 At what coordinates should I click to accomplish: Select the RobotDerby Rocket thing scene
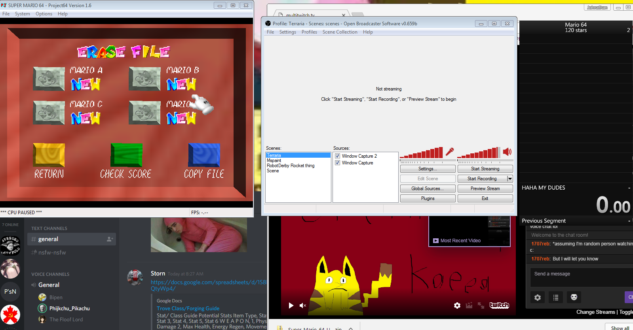pos(291,166)
